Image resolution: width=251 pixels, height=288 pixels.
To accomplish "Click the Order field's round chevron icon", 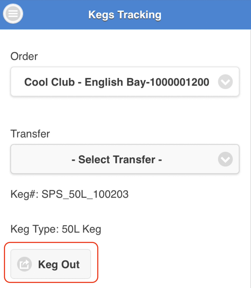I will pyautogui.click(x=225, y=82).
